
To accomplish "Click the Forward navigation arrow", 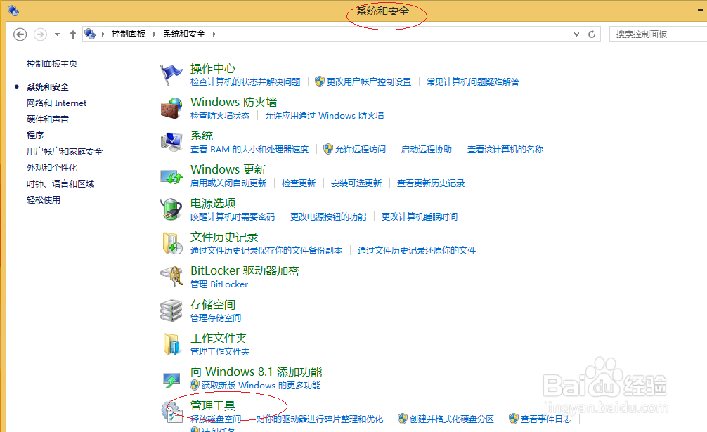I will click(40, 34).
